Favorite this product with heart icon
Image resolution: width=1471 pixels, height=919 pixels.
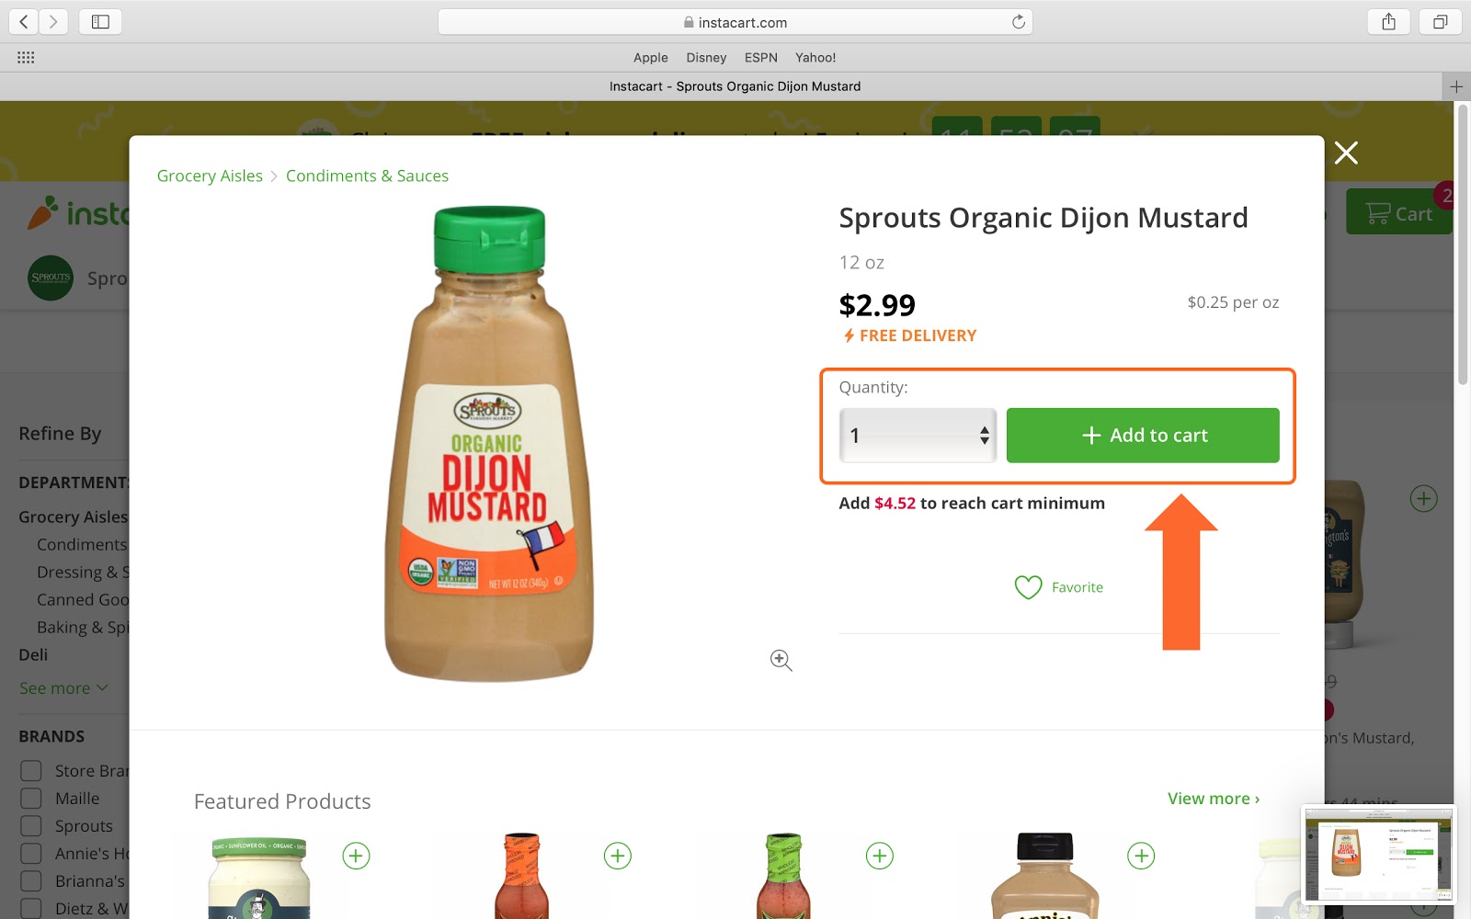(x=1058, y=587)
